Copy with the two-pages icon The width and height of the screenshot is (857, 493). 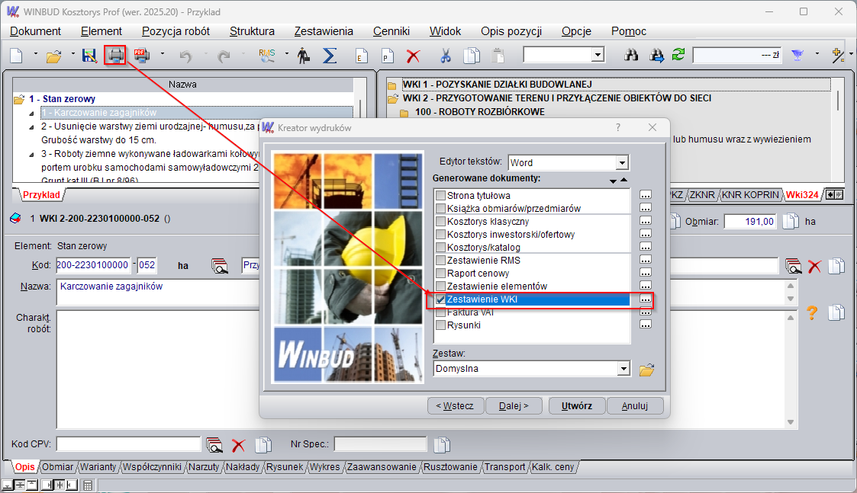click(471, 55)
